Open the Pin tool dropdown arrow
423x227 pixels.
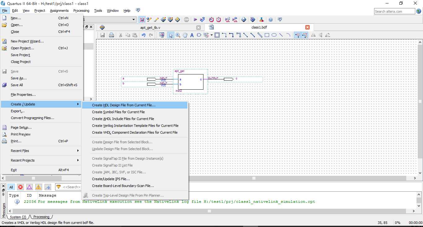pyautogui.click(x=211, y=35)
